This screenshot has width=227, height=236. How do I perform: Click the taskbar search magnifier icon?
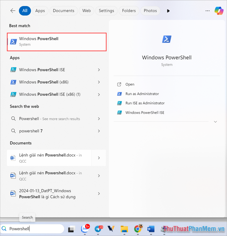tap(4, 229)
